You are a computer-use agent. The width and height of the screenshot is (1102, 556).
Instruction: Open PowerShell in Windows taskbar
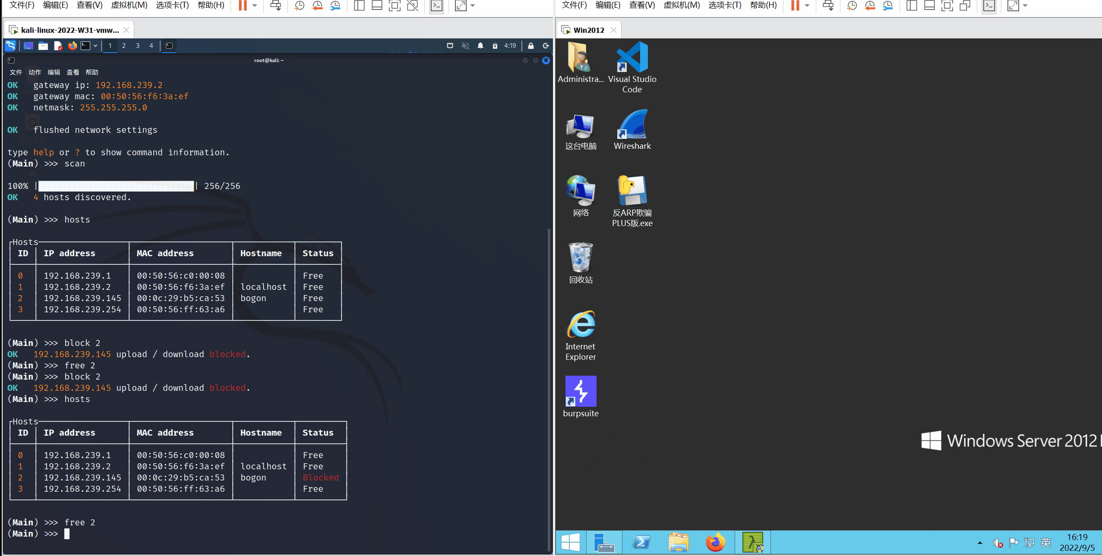(641, 542)
